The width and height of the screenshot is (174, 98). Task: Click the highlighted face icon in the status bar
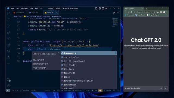click(100, 91)
